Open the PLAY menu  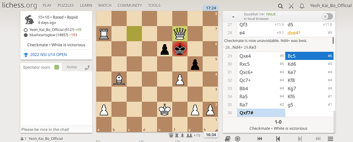coord(47,5)
